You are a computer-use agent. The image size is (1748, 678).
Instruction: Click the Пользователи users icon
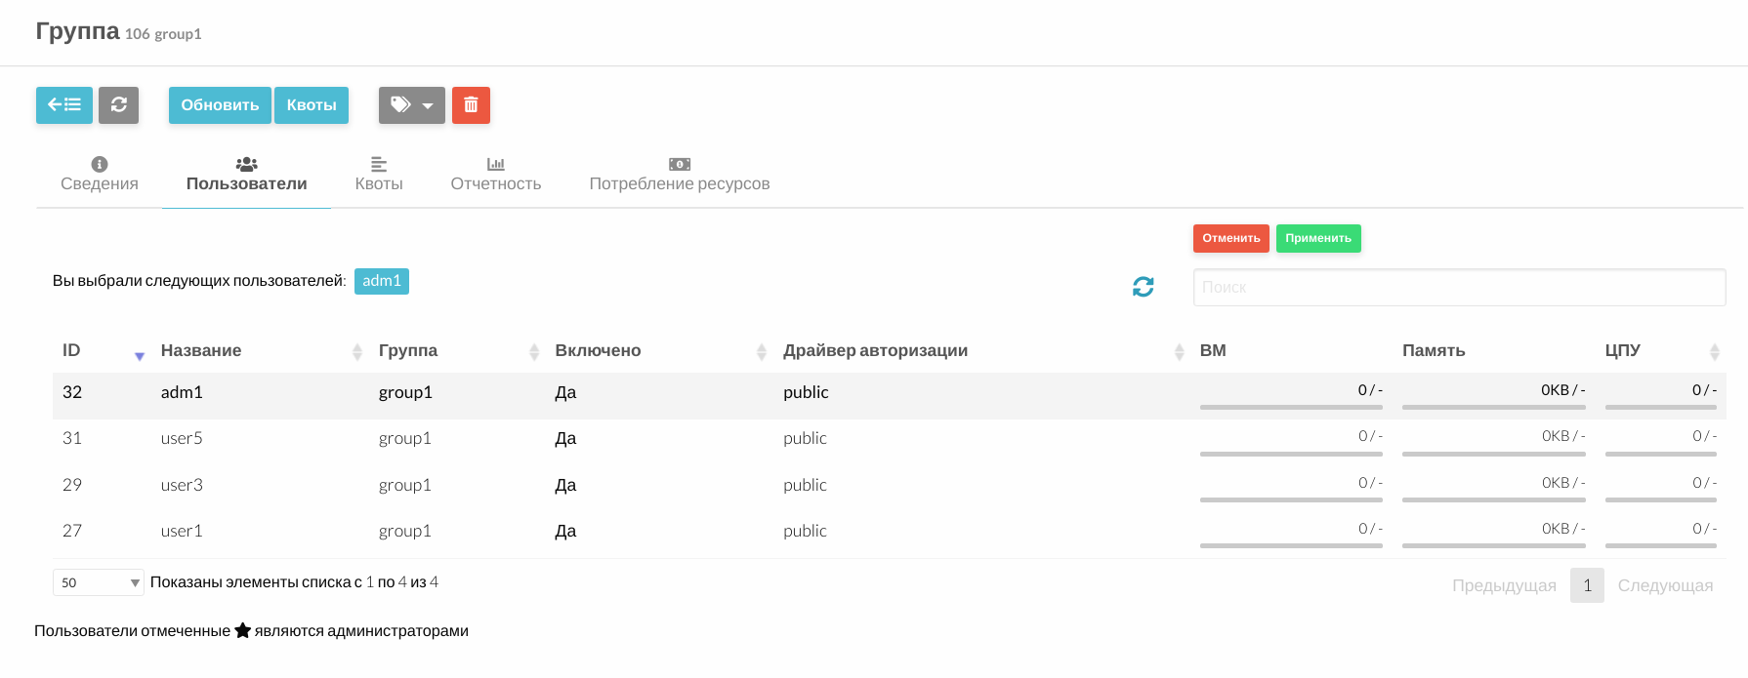(x=247, y=164)
